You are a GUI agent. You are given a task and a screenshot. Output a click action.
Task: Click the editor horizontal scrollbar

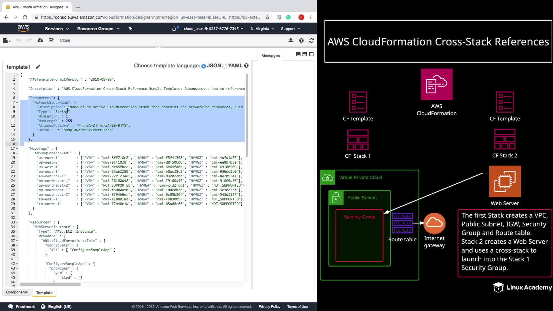pos(50,285)
